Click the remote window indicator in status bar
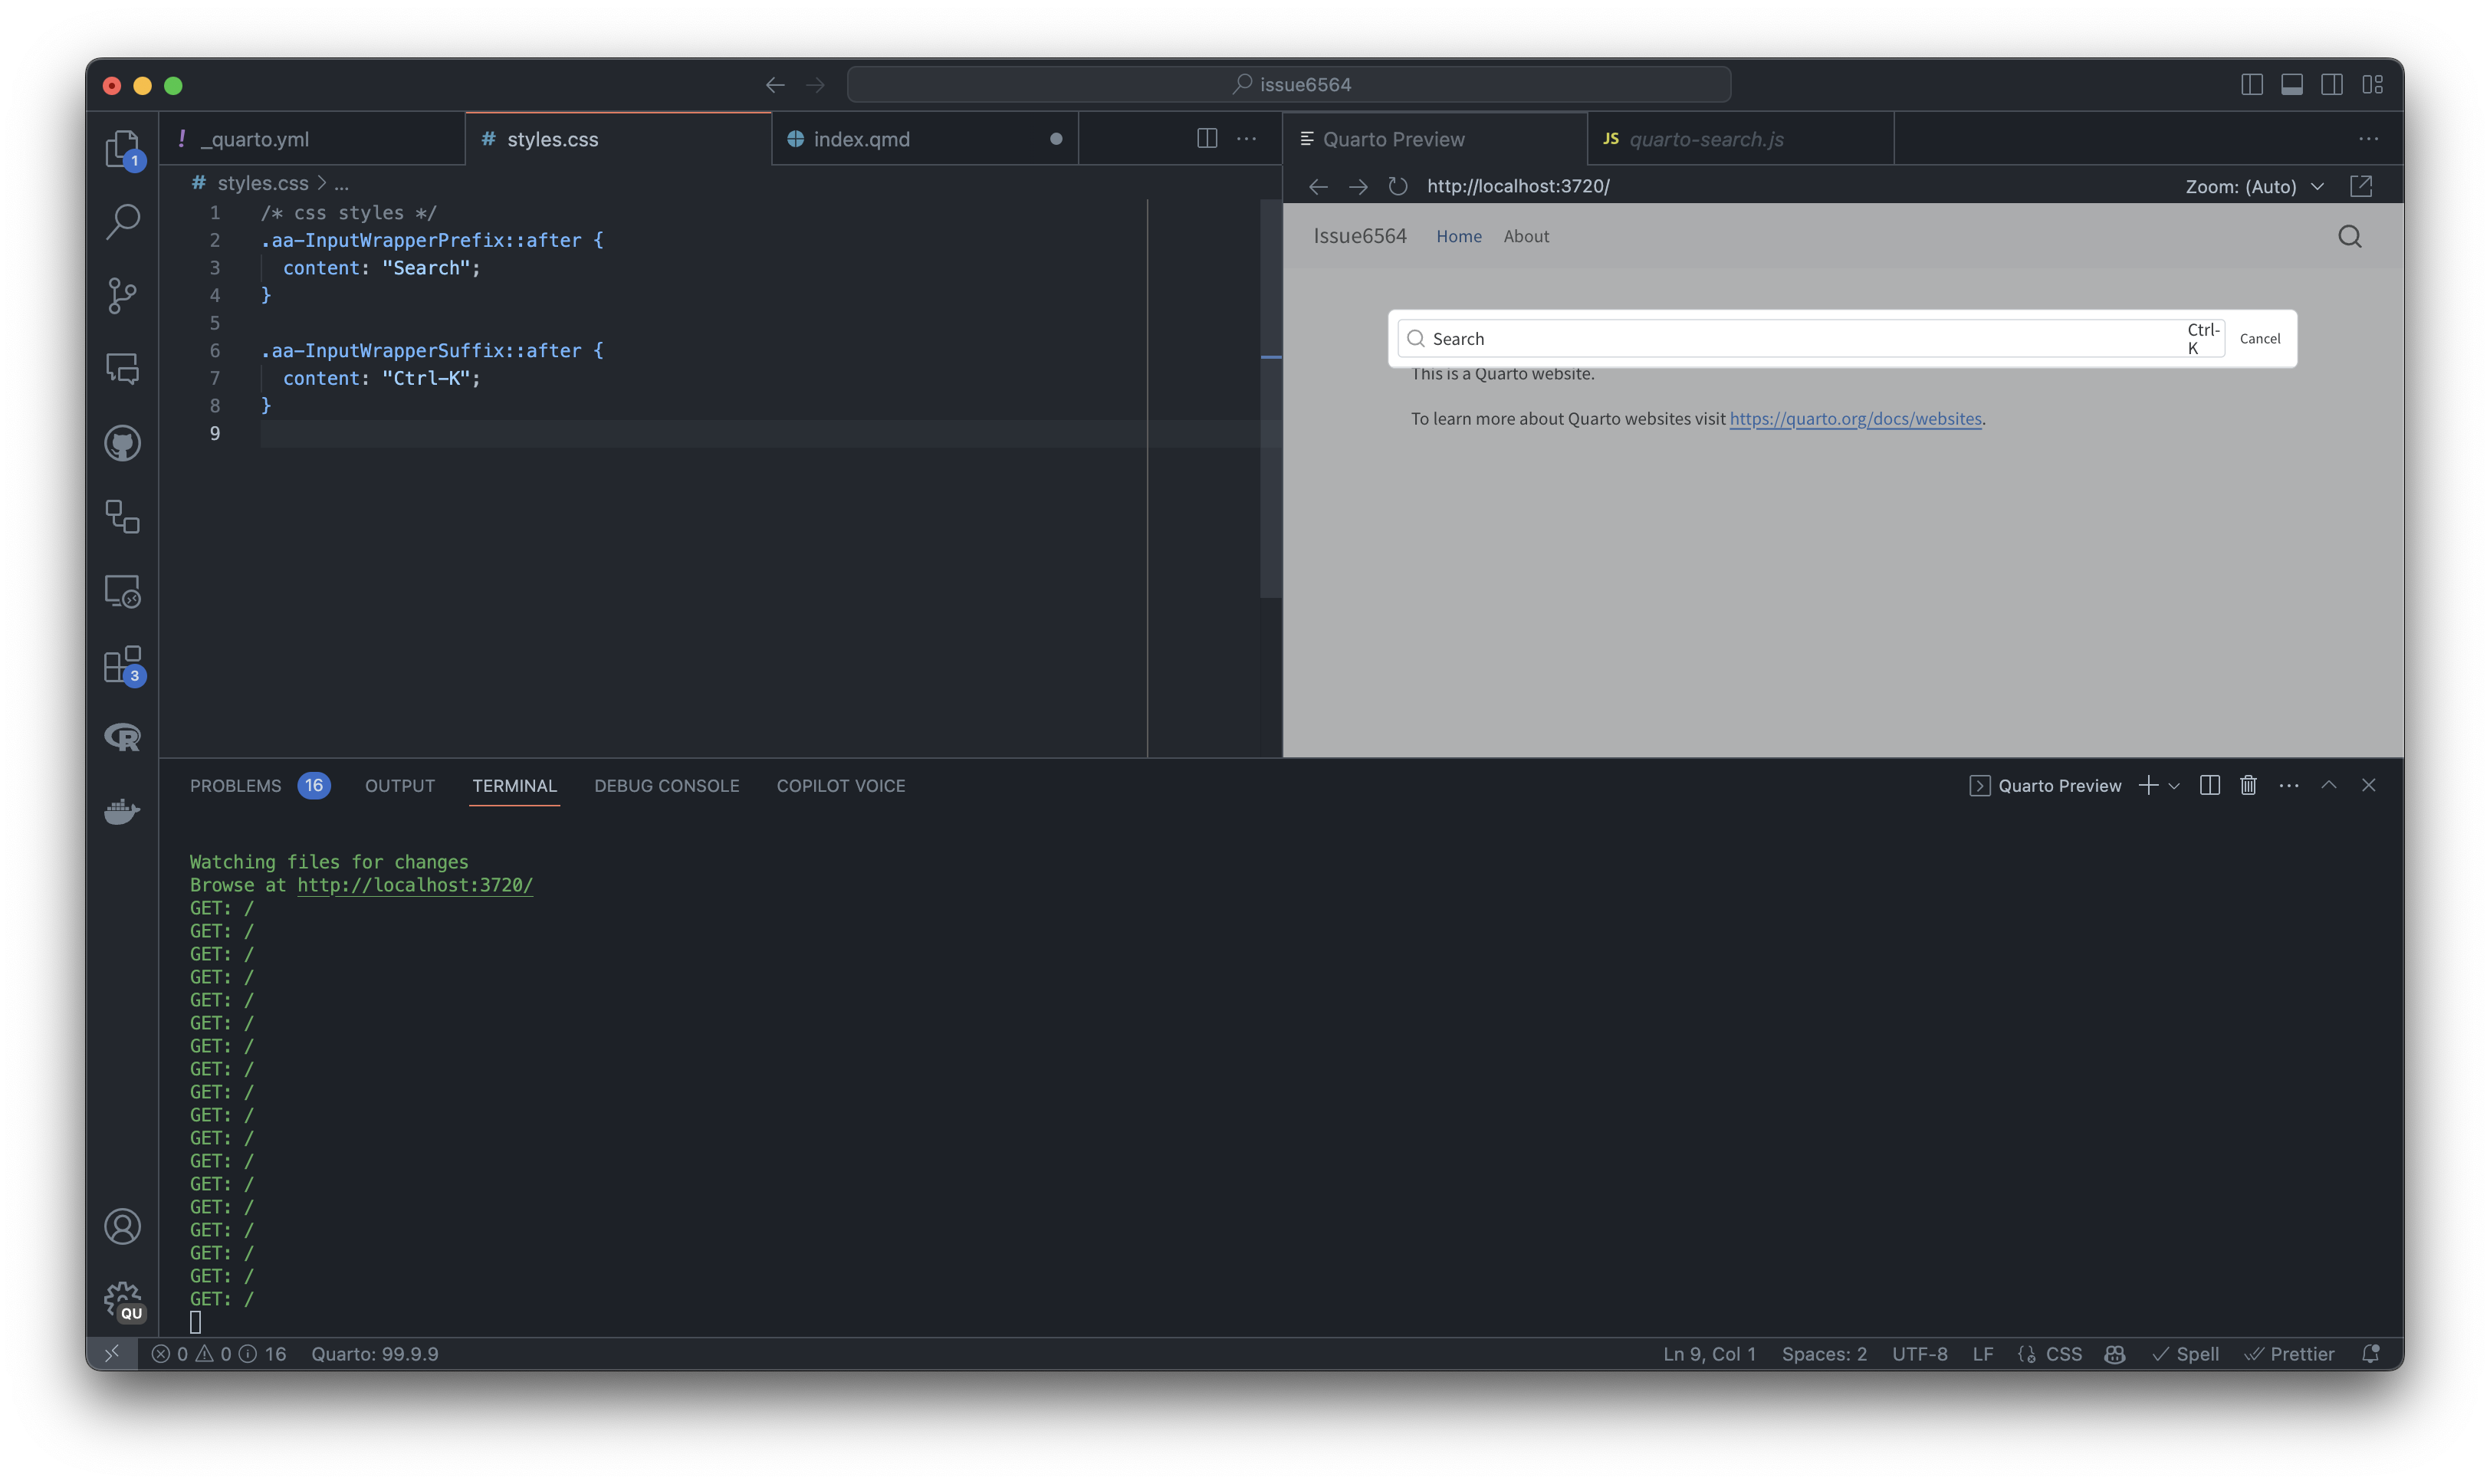Viewport: 2490px width, 1484px height. click(x=112, y=1354)
